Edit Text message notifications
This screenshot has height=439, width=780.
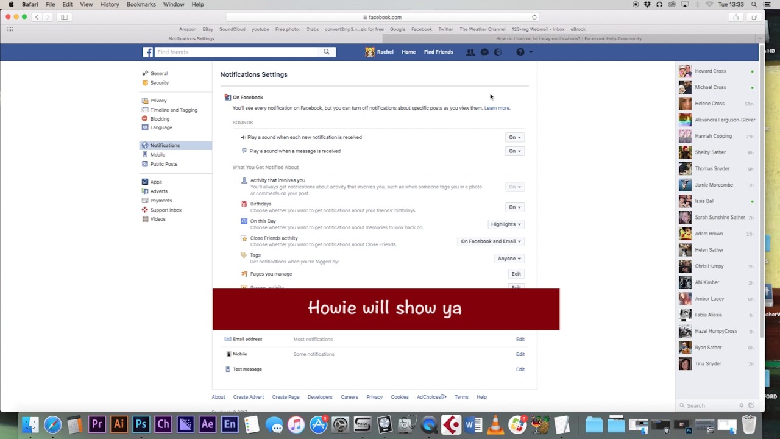(520, 369)
